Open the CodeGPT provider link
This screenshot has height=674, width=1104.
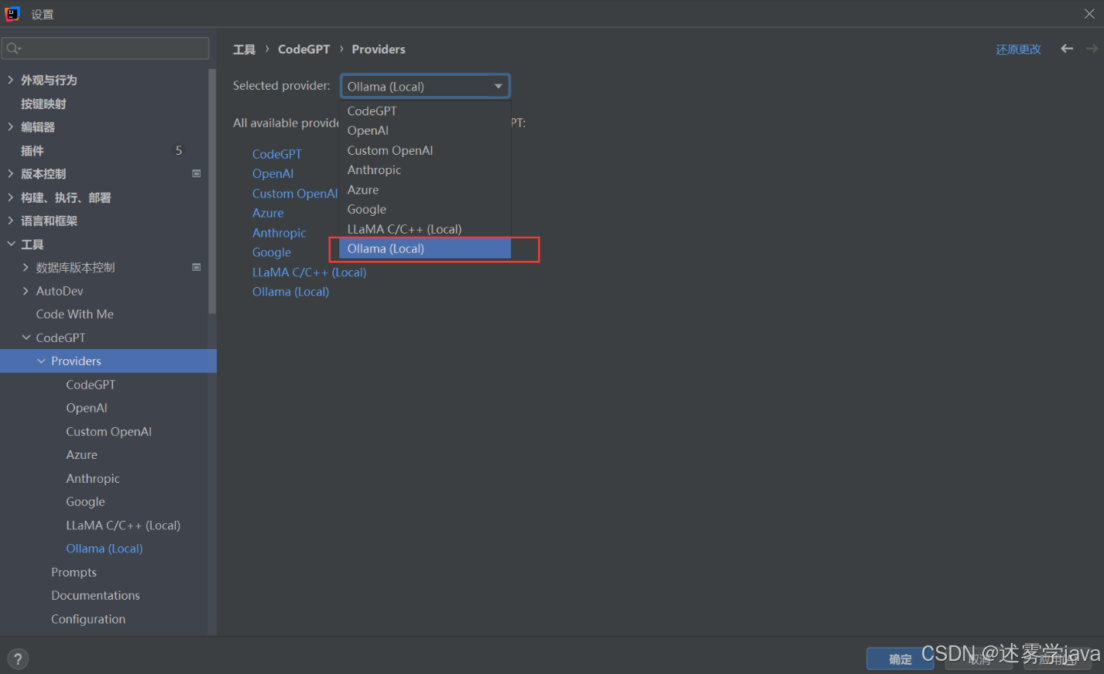276,154
